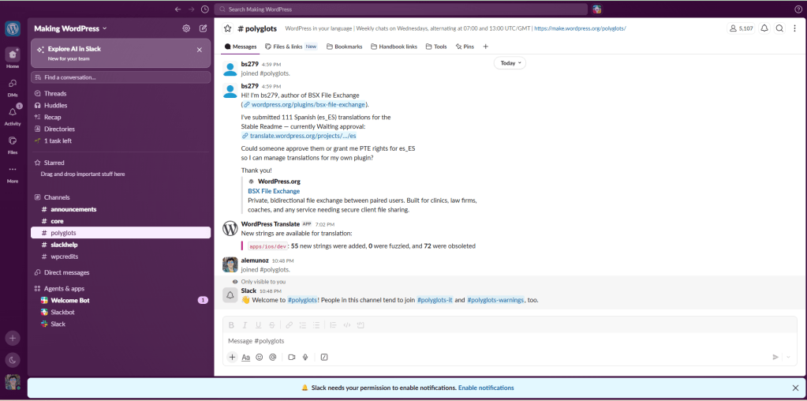Open workspace preferences gear icon
The height and width of the screenshot is (401, 807).
pyautogui.click(x=186, y=28)
